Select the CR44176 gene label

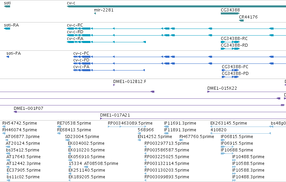click(248, 17)
